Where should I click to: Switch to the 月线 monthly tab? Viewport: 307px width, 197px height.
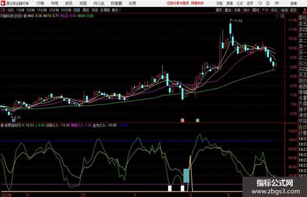pos(95,10)
